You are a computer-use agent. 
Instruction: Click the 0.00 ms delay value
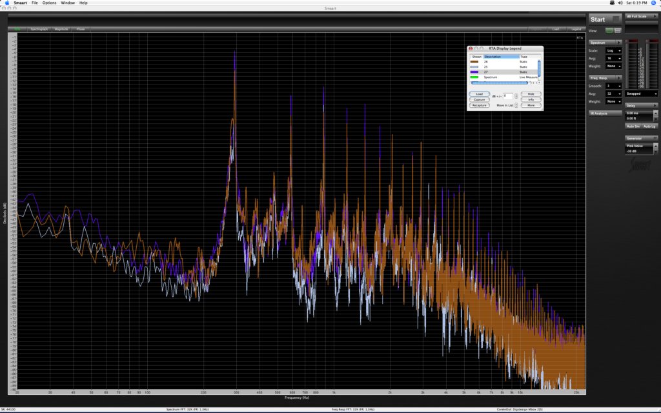(x=633, y=113)
